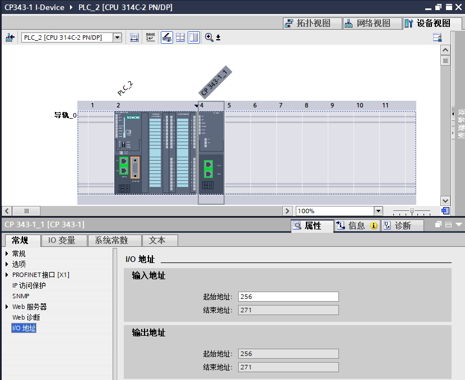
Task: Open the 属性 properties tab
Action: pos(312,226)
